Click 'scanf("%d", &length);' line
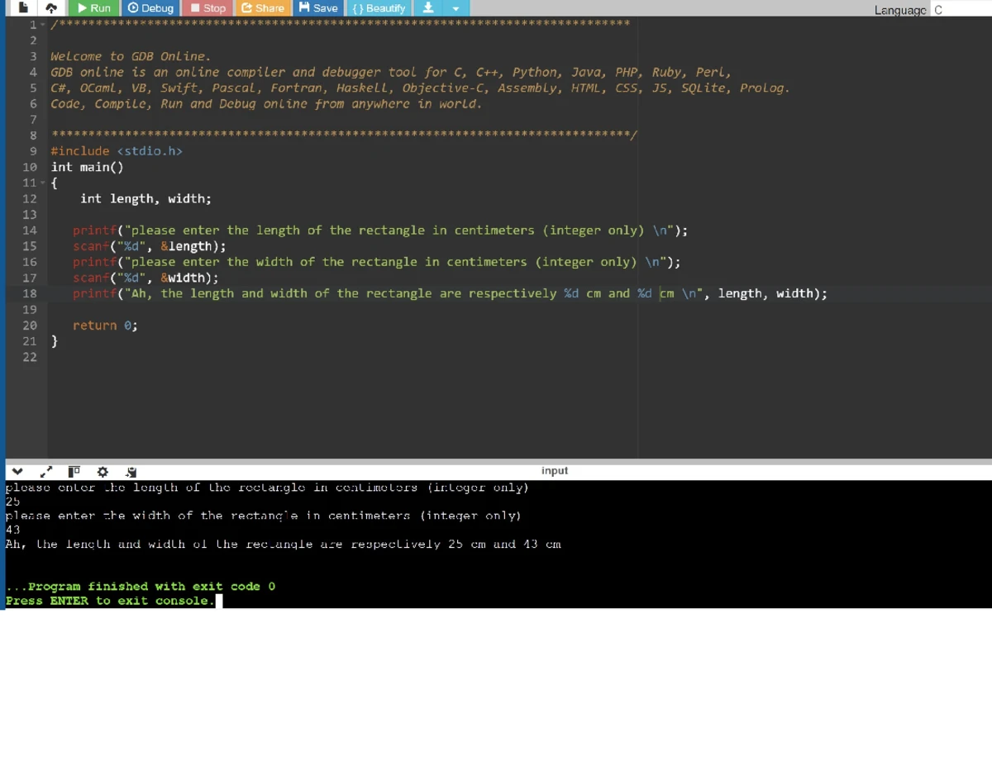Viewport: 992px width, 766px height. pos(149,246)
